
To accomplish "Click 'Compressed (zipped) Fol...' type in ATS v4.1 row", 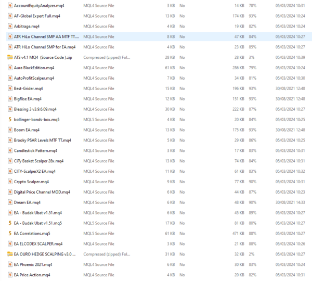I will tap(107, 57).
